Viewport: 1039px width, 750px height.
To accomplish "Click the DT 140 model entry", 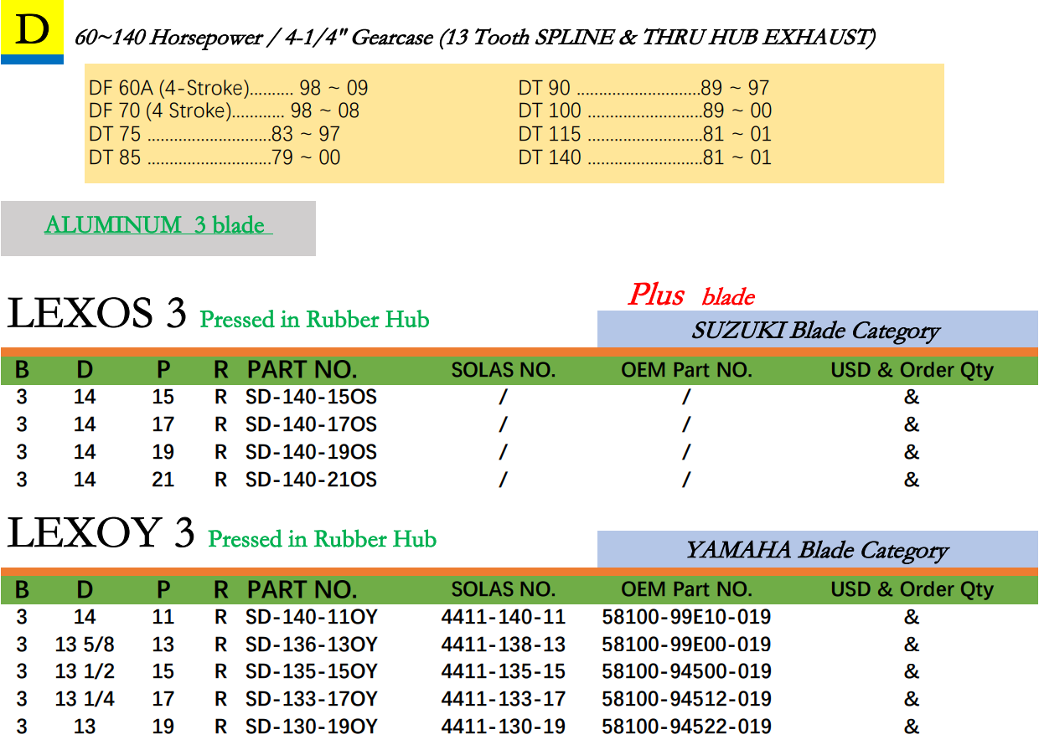I will [x=645, y=157].
